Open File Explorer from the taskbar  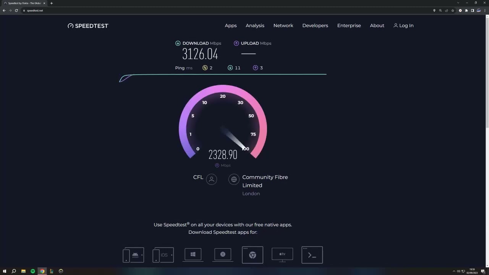(23, 271)
